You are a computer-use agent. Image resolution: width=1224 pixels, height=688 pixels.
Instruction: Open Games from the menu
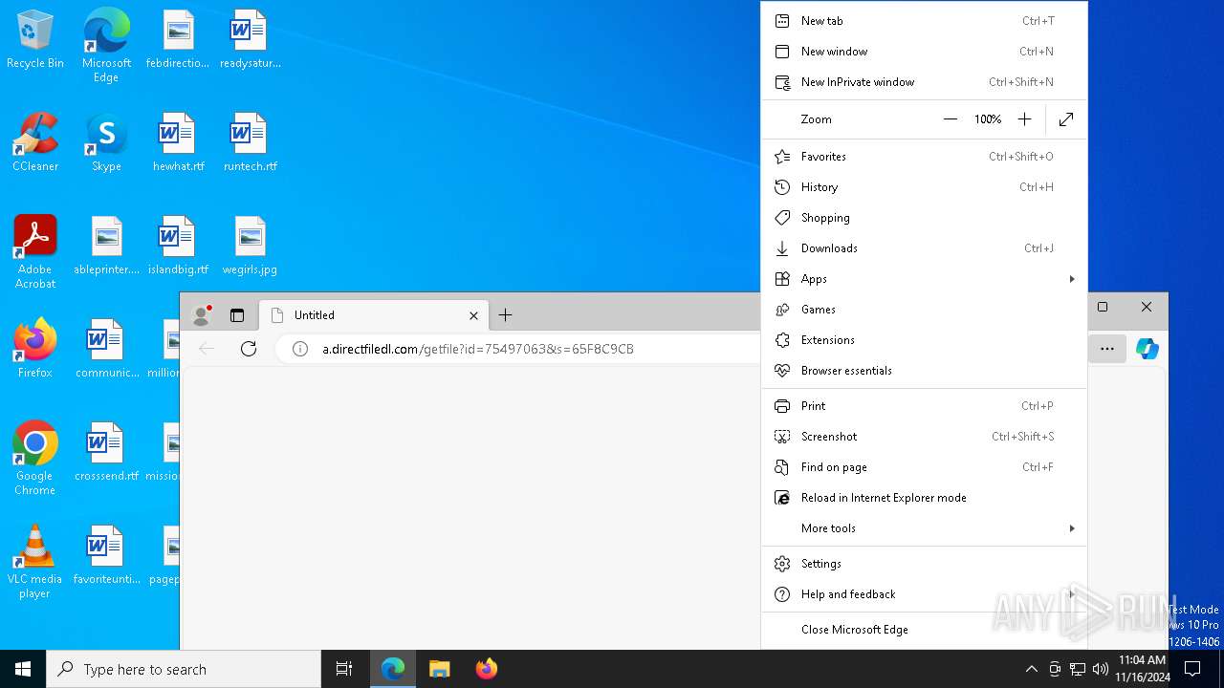point(924,309)
